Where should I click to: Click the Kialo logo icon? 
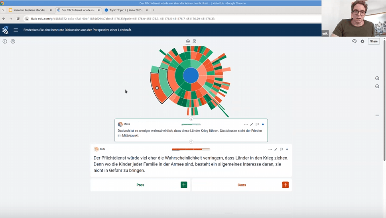pyautogui.click(x=5, y=30)
